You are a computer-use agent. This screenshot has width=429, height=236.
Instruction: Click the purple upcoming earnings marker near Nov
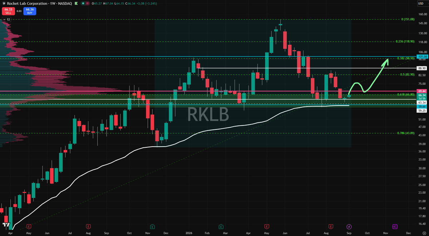[x=395, y=226]
